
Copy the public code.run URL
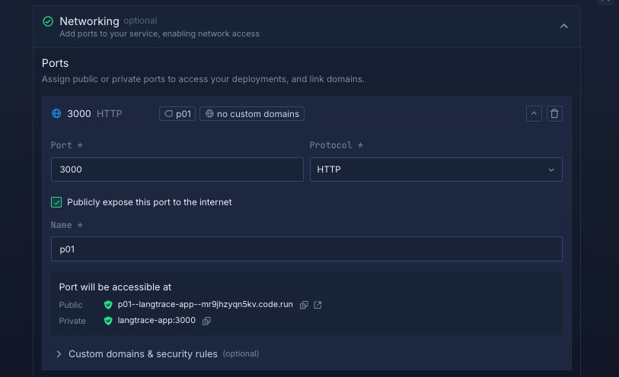[x=304, y=305]
